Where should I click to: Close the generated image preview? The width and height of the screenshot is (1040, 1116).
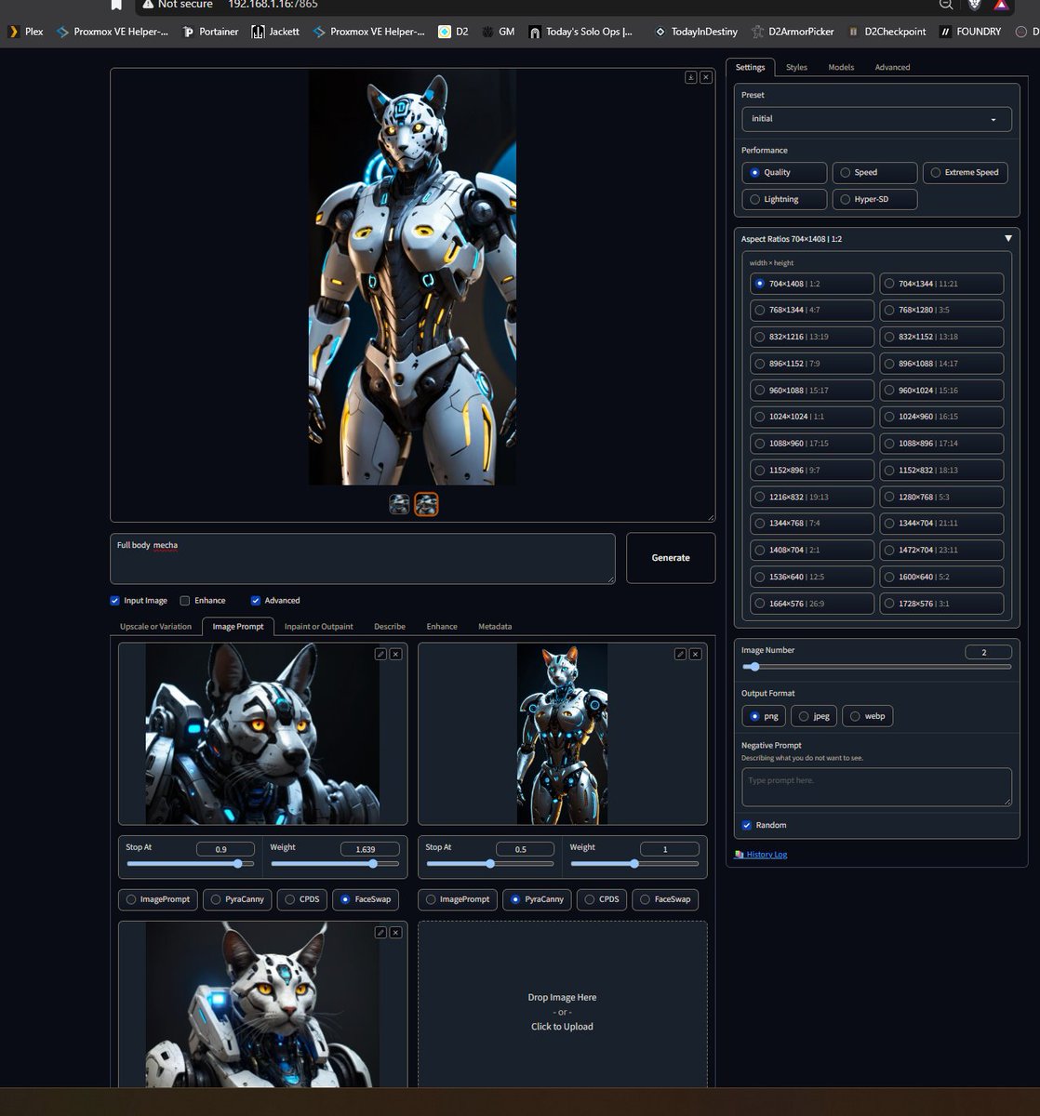[706, 77]
